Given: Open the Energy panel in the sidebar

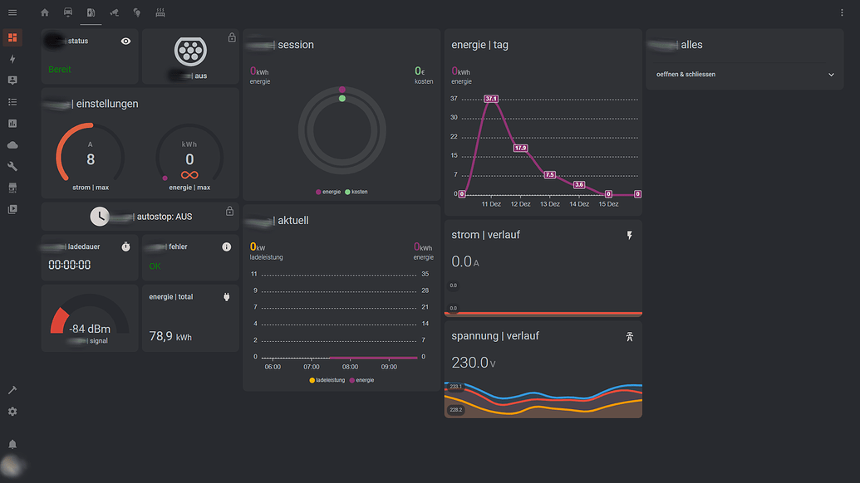Looking at the screenshot, I should coord(12,59).
